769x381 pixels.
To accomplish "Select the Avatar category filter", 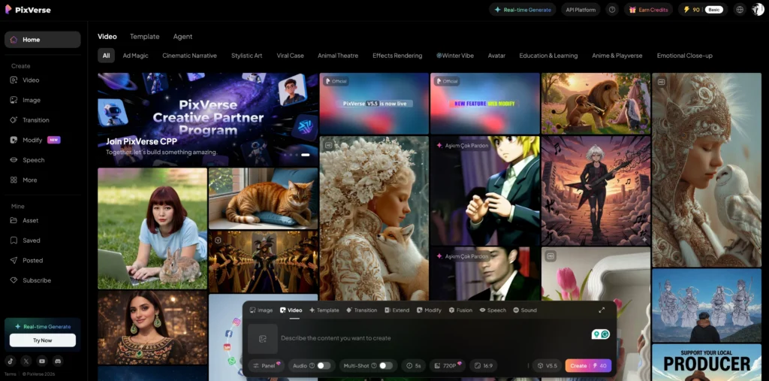I will point(496,56).
